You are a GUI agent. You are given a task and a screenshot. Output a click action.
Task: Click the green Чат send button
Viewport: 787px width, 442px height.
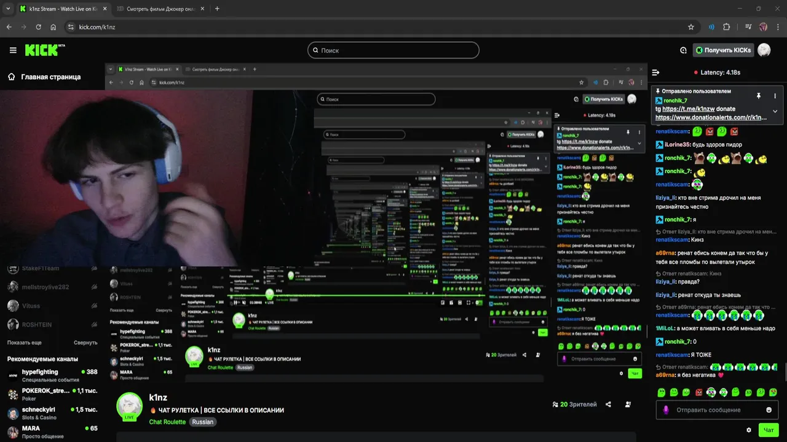pyautogui.click(x=769, y=430)
